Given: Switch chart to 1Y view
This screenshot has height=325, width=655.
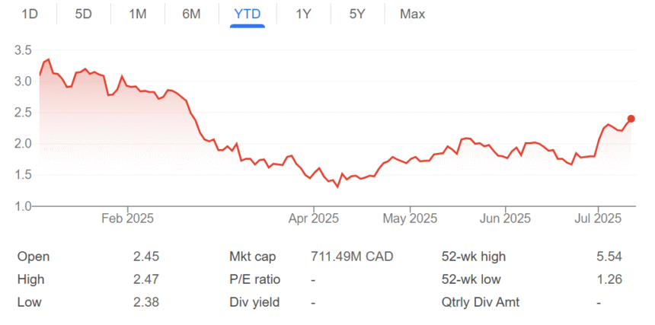Looking at the screenshot, I should tap(303, 14).
